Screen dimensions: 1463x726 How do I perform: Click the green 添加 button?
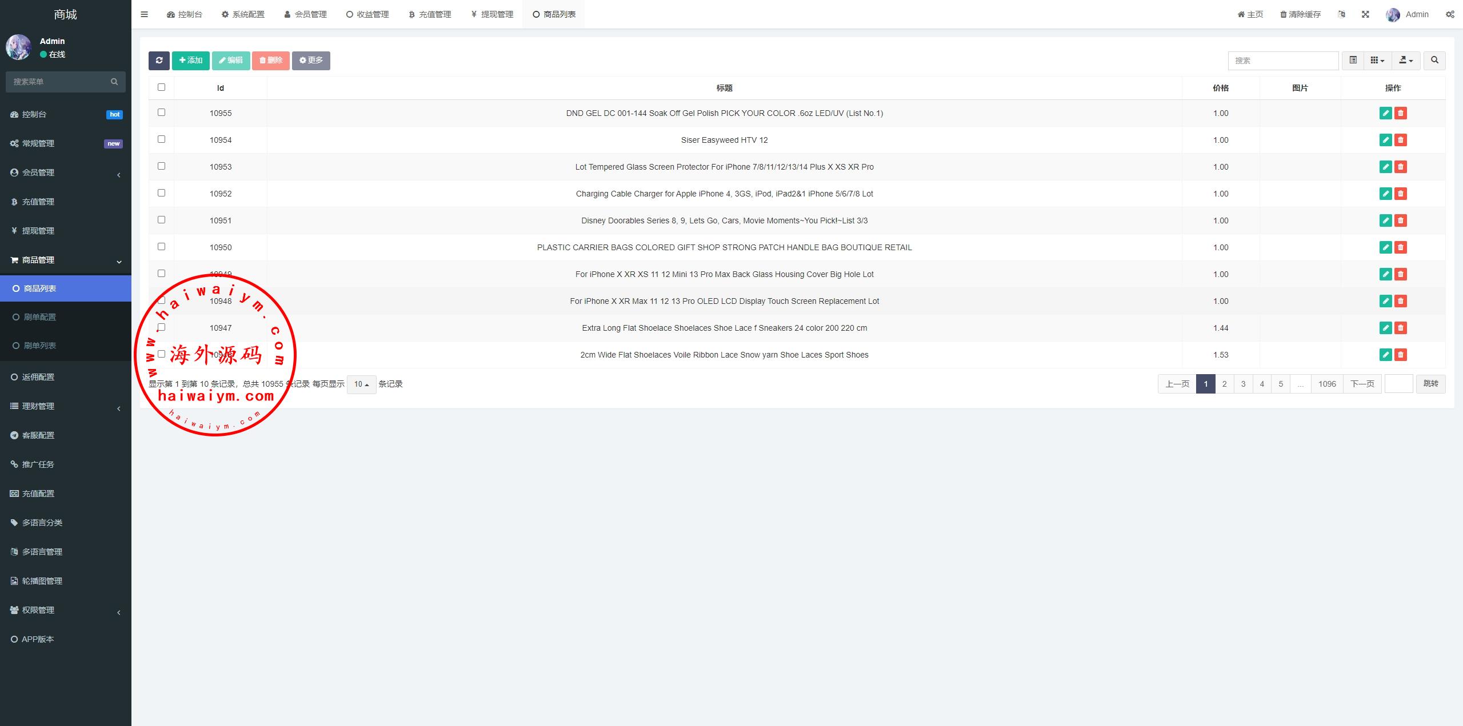click(x=191, y=61)
